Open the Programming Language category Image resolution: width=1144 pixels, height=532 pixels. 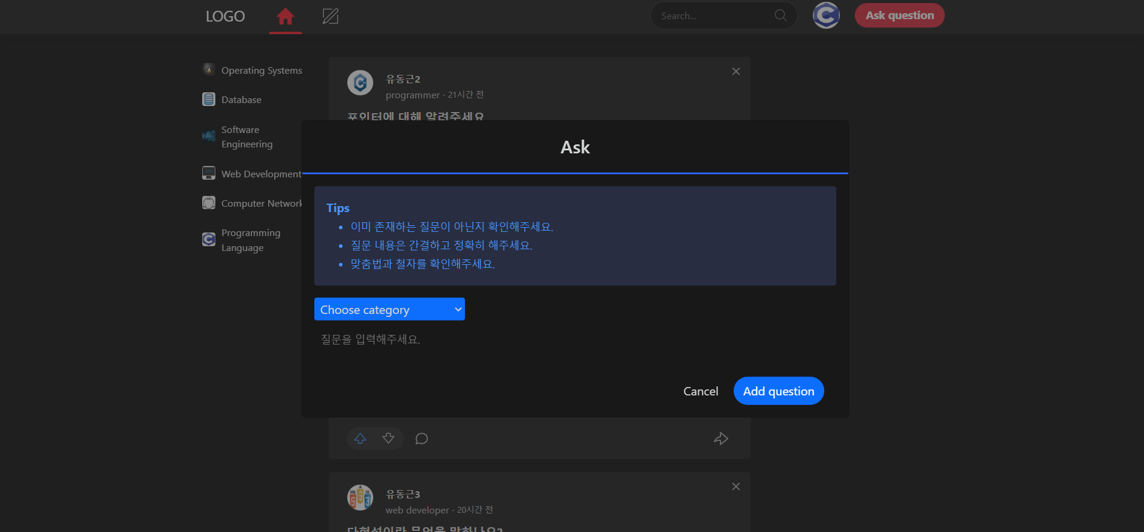(x=242, y=240)
